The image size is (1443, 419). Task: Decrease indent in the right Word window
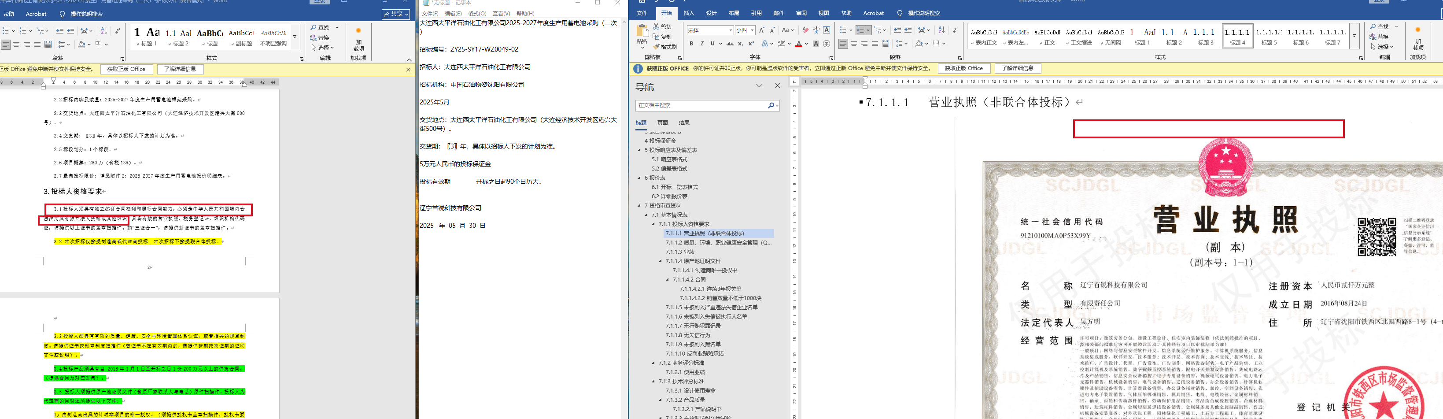pos(897,30)
